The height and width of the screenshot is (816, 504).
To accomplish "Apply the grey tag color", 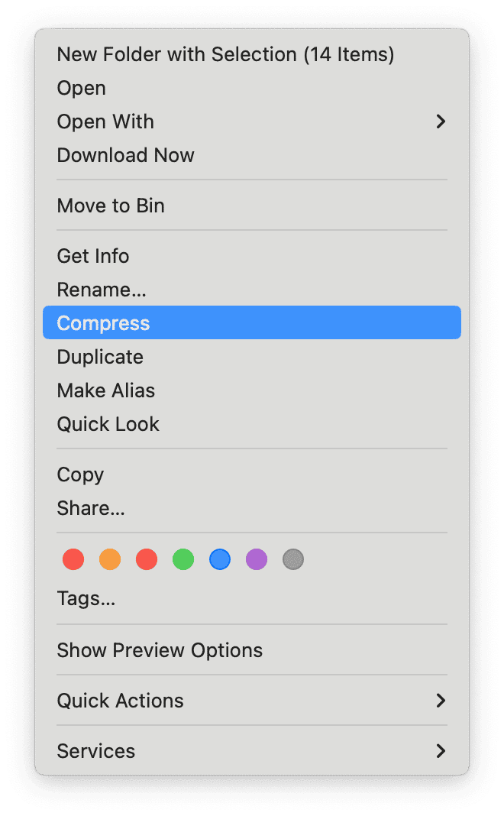I will click(x=292, y=559).
